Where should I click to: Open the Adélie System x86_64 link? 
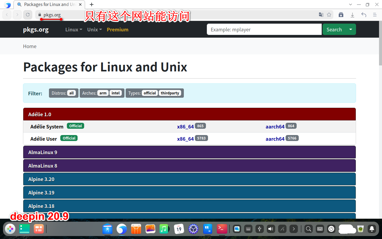[x=185, y=127]
